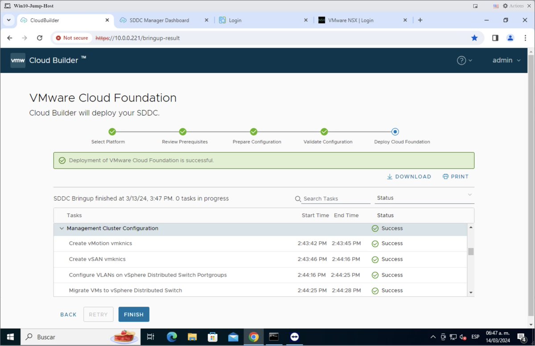Go back with the BACK button
The height and width of the screenshot is (346, 535).
click(68, 314)
